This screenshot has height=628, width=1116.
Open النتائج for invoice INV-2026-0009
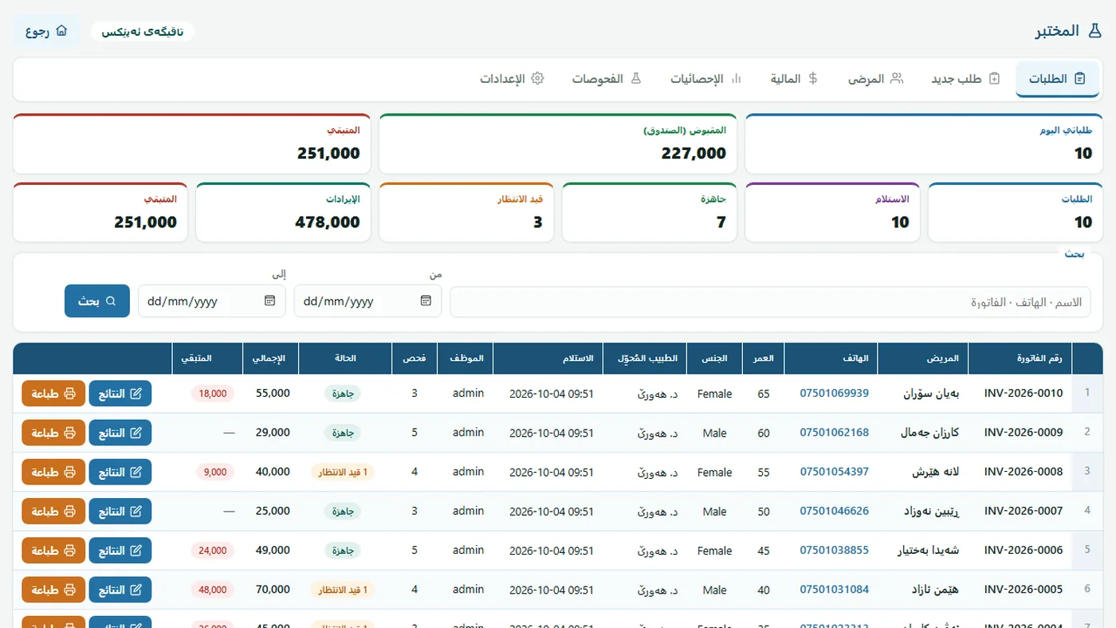(x=120, y=433)
